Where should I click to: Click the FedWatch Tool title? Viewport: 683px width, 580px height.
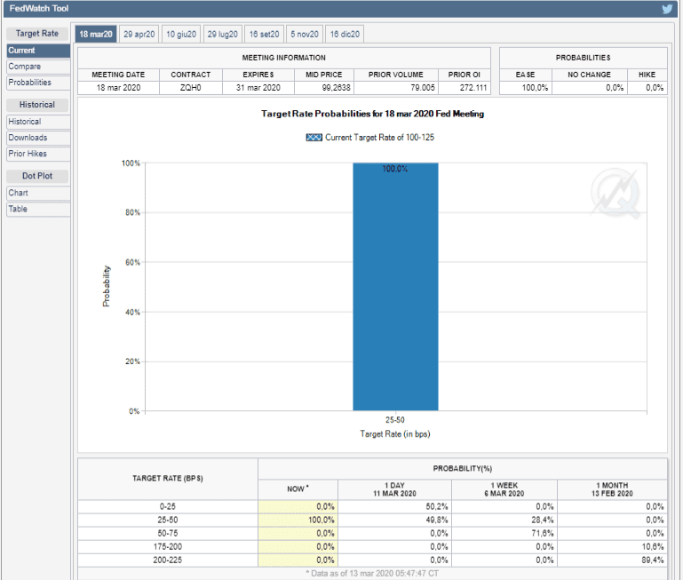[39, 9]
